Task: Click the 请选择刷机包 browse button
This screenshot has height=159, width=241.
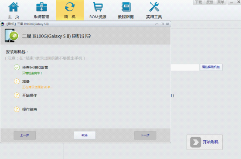Action: pos(211,67)
